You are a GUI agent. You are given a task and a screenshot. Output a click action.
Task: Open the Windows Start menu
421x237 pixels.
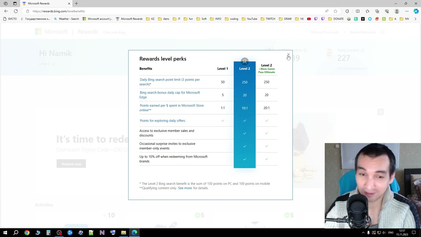click(x=5, y=233)
